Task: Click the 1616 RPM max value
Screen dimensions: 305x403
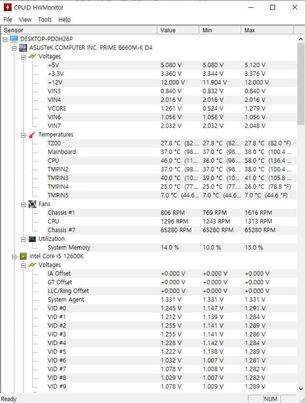Action: (258, 213)
